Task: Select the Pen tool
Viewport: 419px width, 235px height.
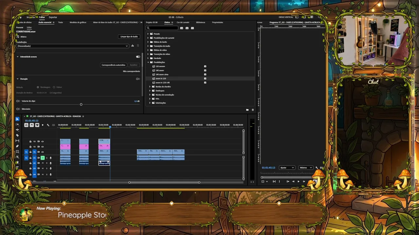Action: tap(17, 146)
